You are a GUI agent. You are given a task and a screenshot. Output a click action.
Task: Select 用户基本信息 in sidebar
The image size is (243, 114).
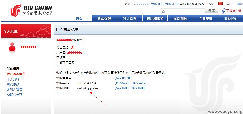[16, 74]
